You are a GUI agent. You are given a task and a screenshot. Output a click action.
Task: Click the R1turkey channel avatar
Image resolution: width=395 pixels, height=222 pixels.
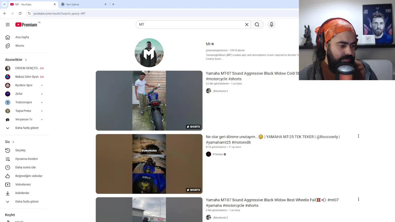pyautogui.click(x=209, y=154)
